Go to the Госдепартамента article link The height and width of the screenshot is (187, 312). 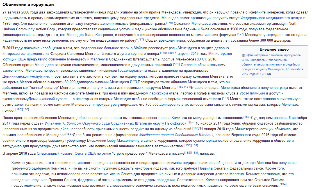click(x=132, y=71)
